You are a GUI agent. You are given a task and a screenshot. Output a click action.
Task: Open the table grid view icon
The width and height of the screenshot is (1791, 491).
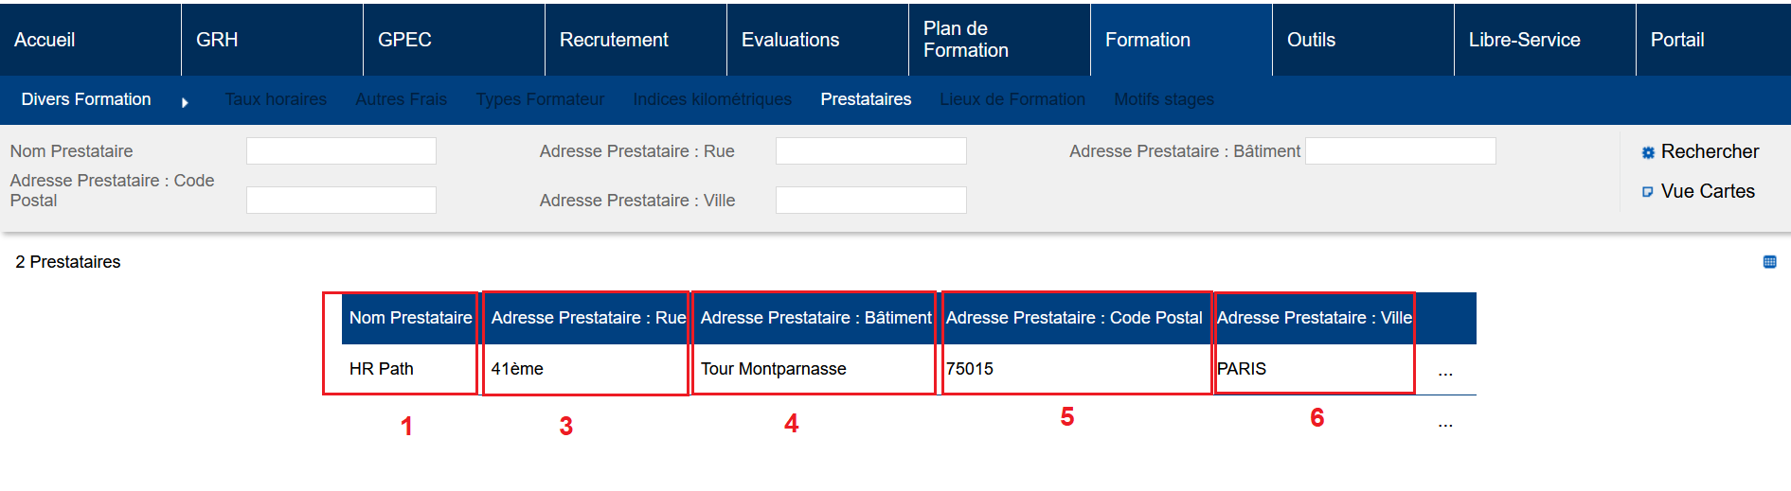pos(1769,262)
